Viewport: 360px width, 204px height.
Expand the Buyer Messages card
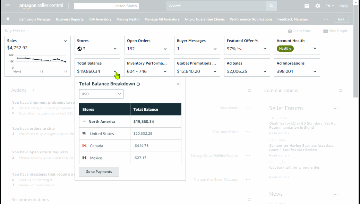click(x=215, y=49)
